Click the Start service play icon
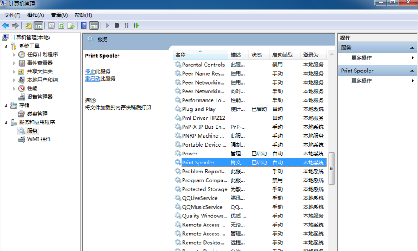 pyautogui.click(x=107, y=25)
